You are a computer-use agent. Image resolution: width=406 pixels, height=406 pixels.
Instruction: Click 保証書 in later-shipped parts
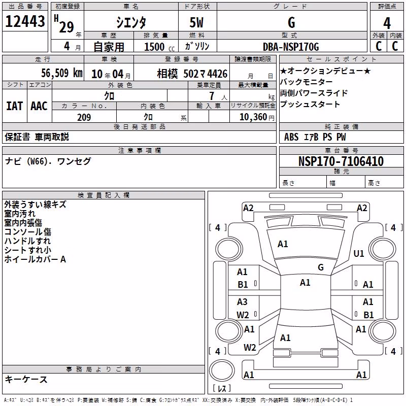click(x=17, y=137)
